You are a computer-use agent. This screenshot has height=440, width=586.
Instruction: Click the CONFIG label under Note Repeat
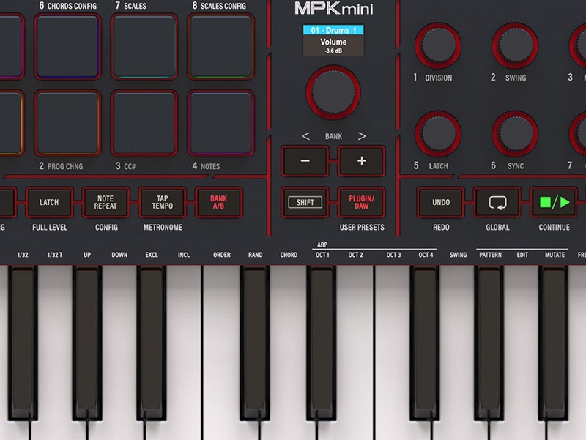[x=106, y=228]
